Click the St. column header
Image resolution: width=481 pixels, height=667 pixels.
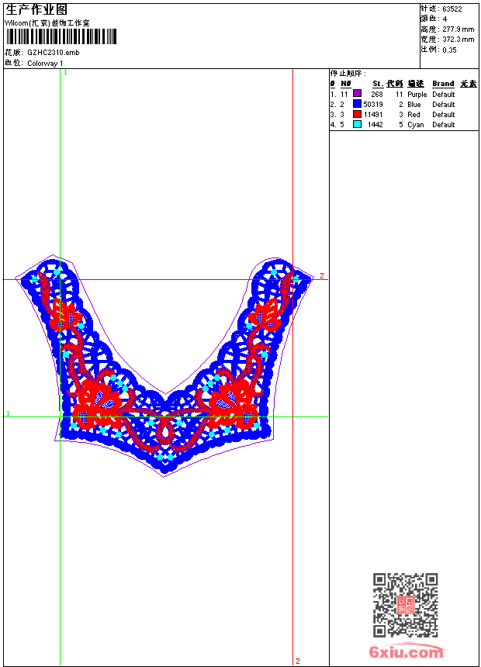377,84
